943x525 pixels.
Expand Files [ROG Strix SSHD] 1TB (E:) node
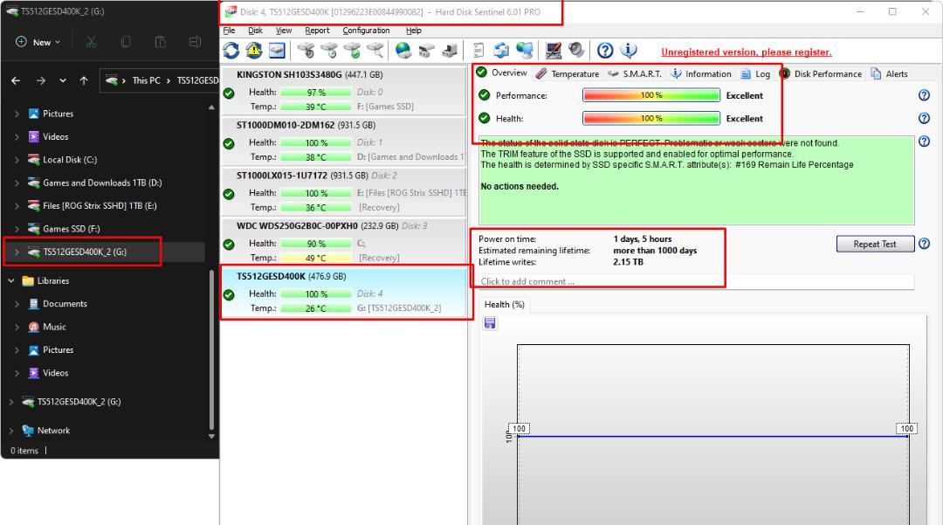[17, 205]
